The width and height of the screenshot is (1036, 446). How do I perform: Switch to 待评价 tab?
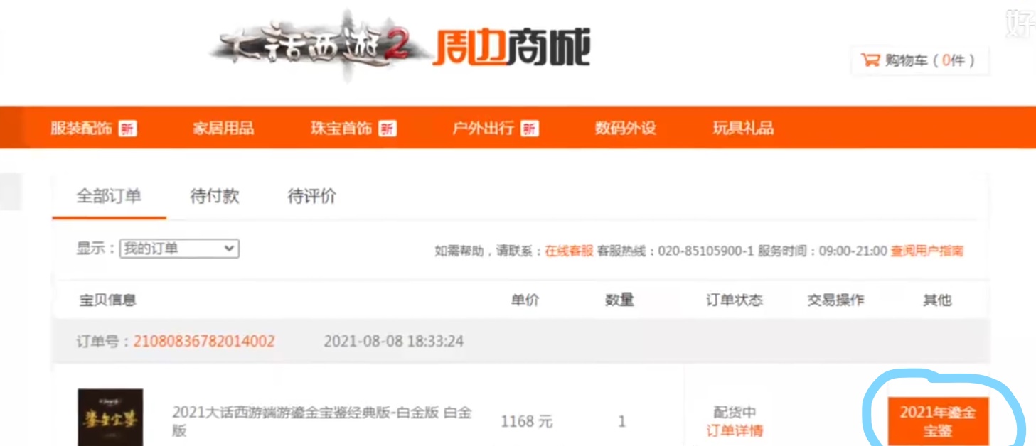[311, 197]
